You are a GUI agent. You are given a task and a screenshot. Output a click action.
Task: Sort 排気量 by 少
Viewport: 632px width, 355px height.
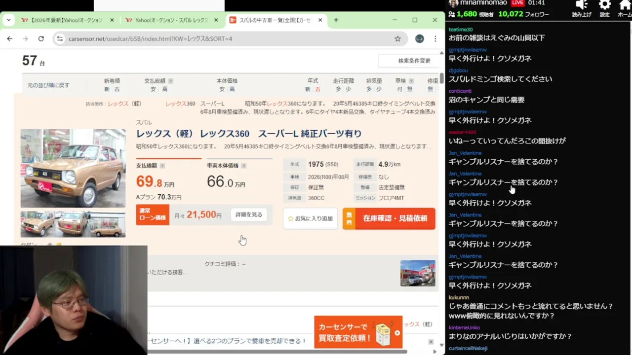coord(379,89)
